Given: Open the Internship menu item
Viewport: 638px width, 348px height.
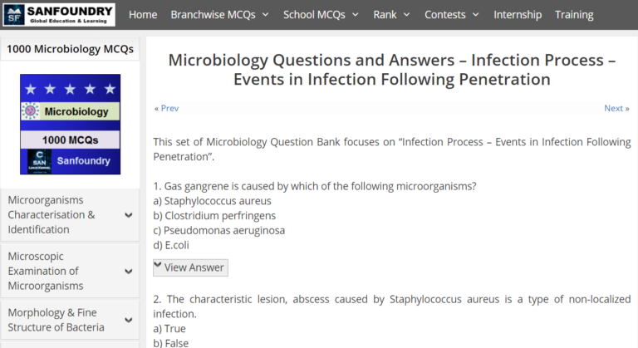Looking at the screenshot, I should [x=518, y=14].
